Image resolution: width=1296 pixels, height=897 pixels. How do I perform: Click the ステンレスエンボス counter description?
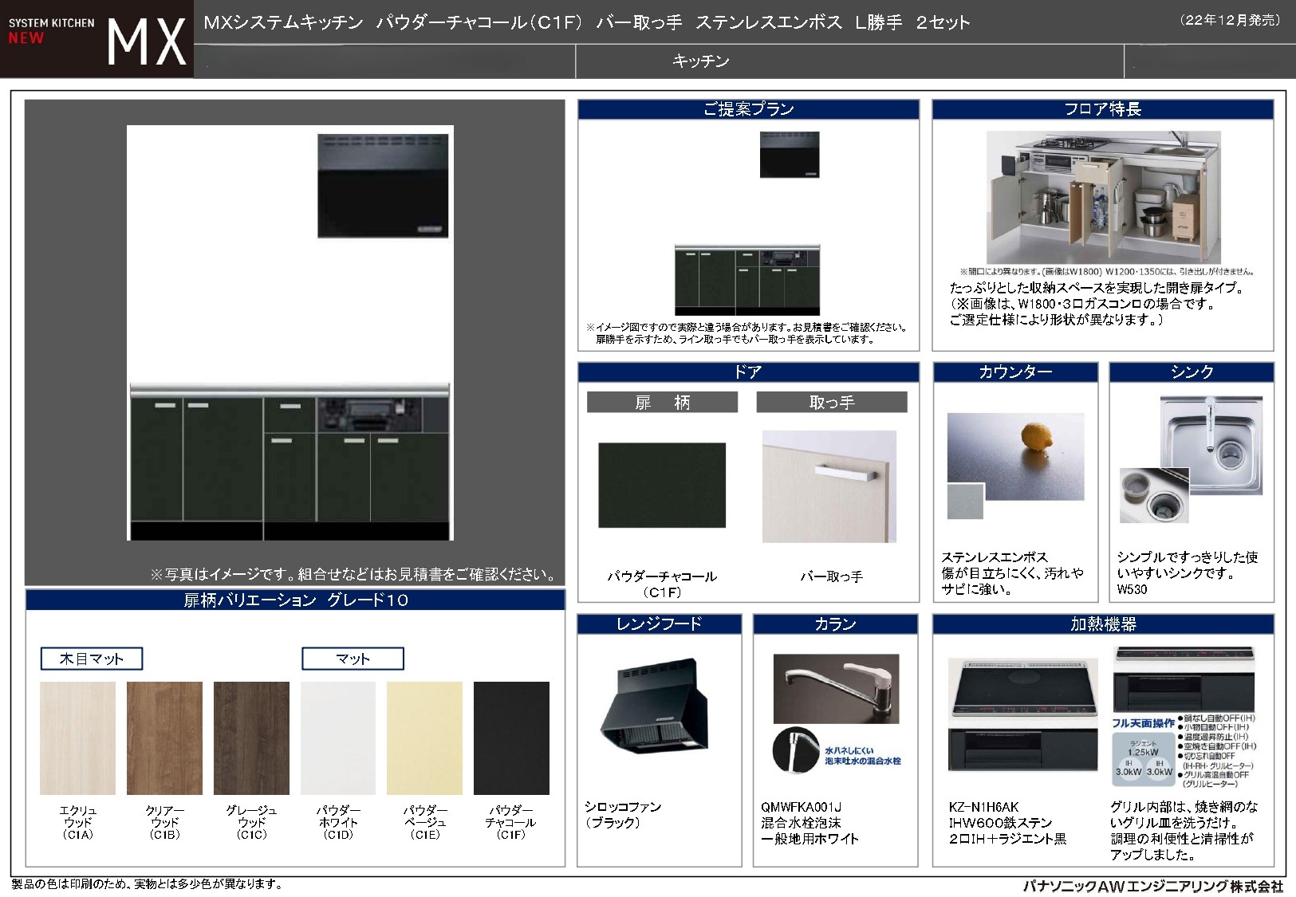pyautogui.click(x=1012, y=573)
